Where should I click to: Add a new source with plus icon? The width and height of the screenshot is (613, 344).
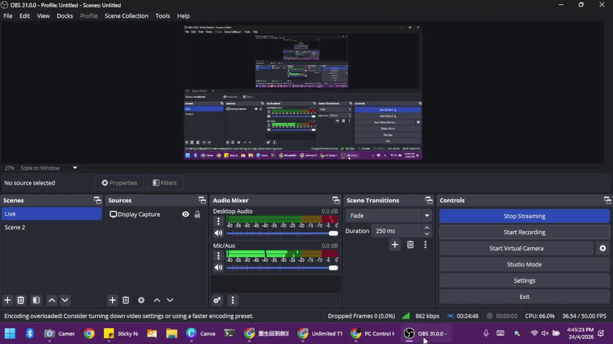click(112, 300)
